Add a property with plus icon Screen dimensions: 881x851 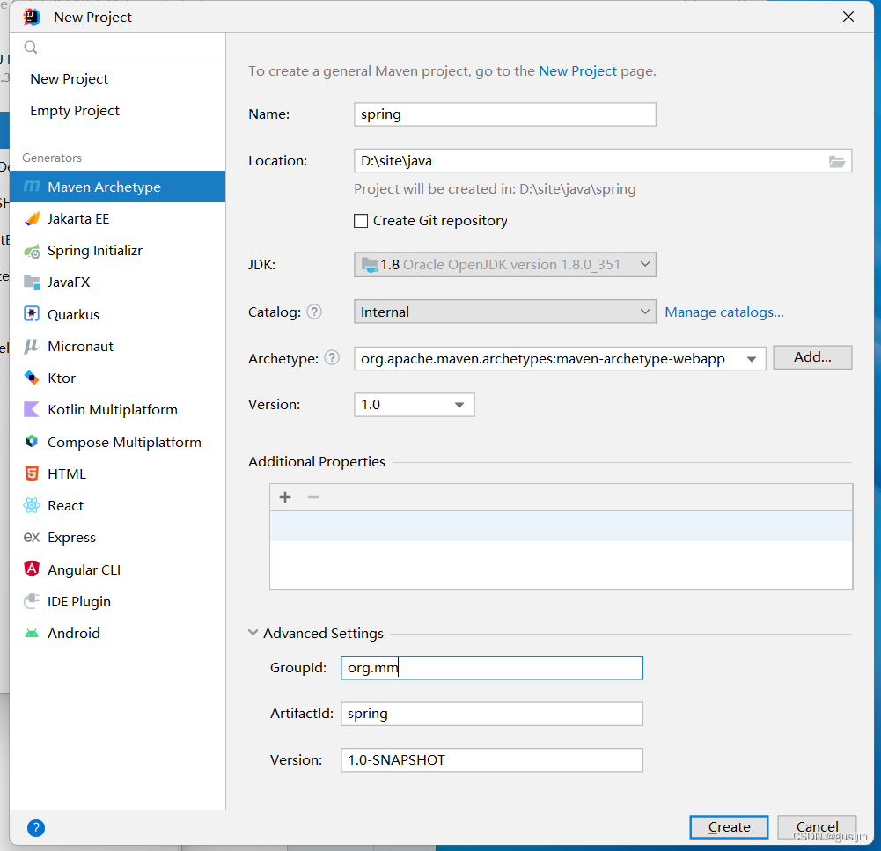[285, 497]
